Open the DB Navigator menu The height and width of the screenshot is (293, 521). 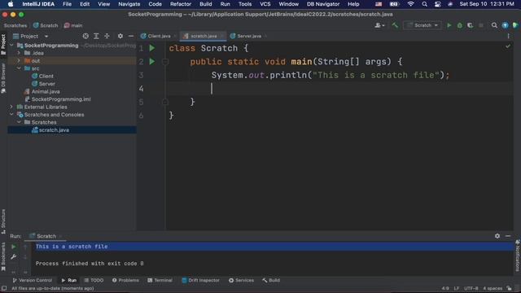(323, 4)
